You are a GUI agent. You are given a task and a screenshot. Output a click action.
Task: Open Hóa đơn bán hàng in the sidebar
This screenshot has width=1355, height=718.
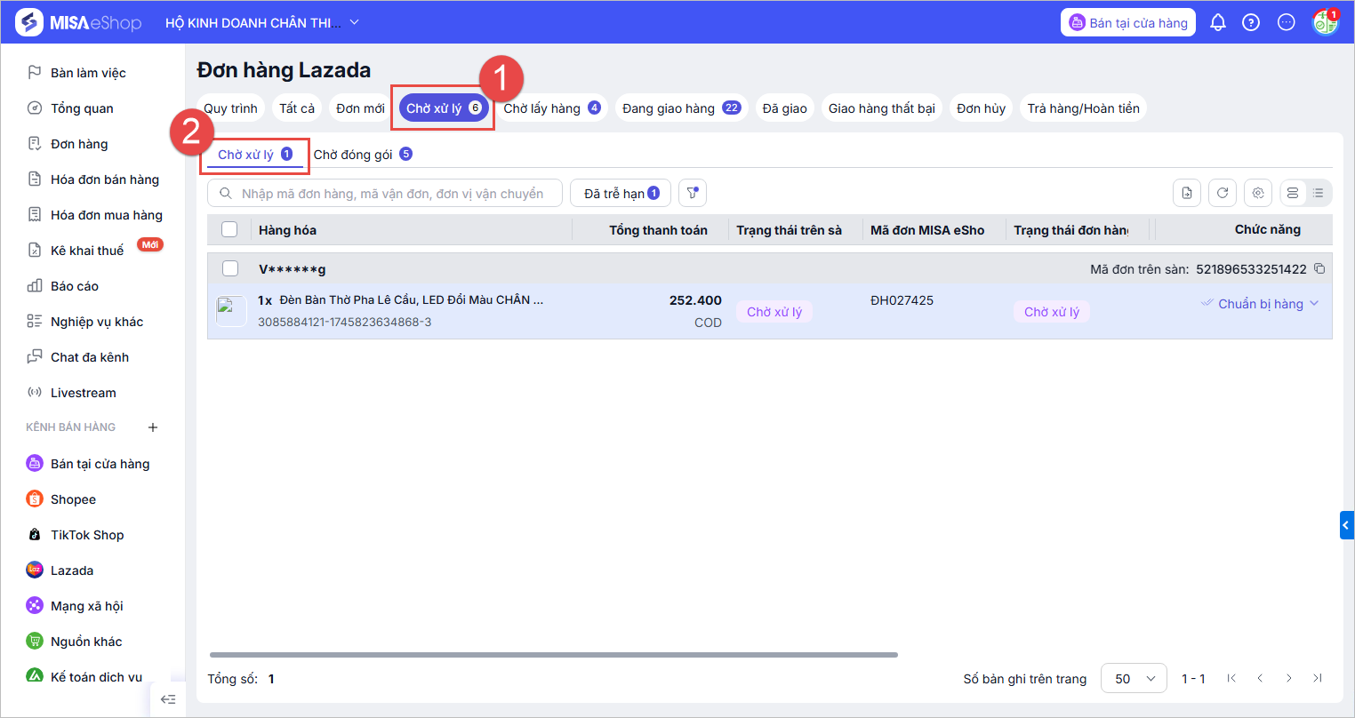[92, 179]
